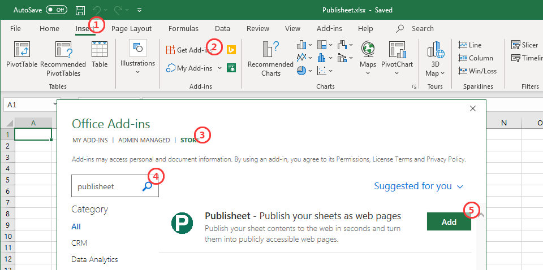Insert a Table
Image resolution: width=543 pixels, height=270 pixels.
click(100, 54)
